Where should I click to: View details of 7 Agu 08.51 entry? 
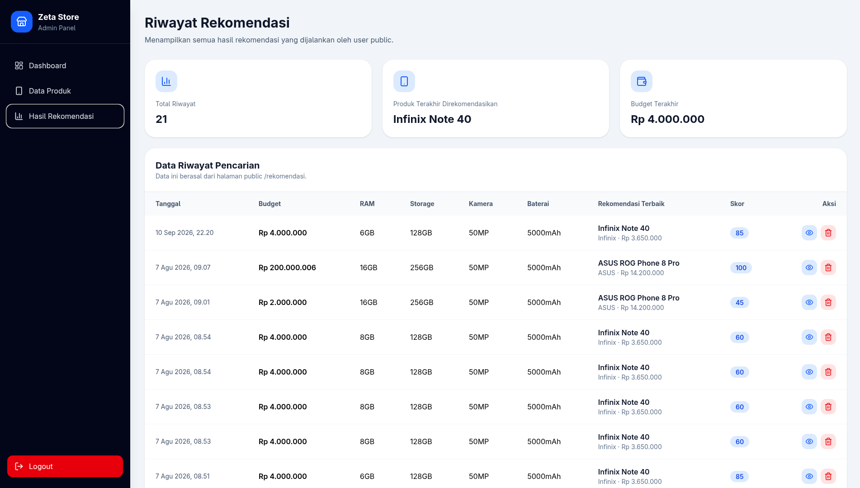(x=809, y=476)
